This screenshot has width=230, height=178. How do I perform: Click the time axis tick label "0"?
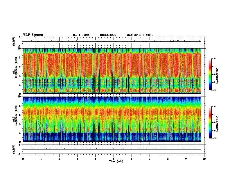[23, 159]
